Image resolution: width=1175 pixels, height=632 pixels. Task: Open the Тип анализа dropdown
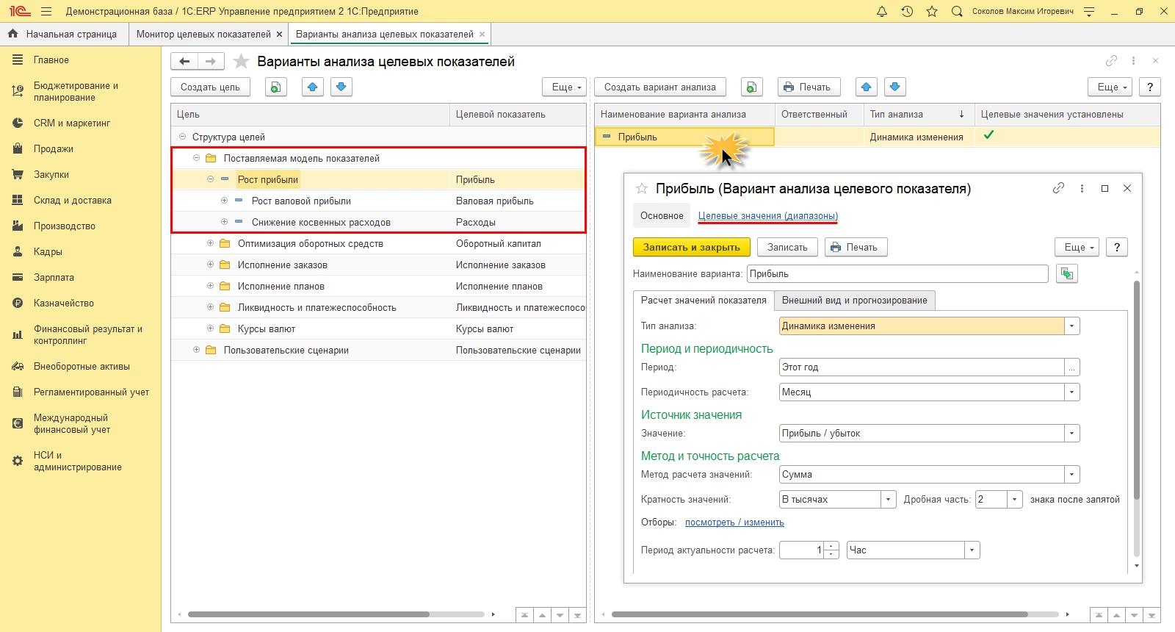(1072, 326)
